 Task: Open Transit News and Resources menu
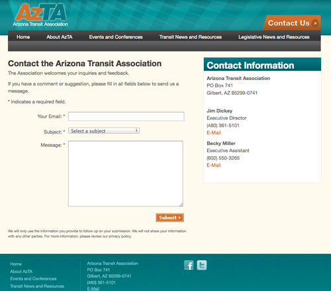coord(191,37)
